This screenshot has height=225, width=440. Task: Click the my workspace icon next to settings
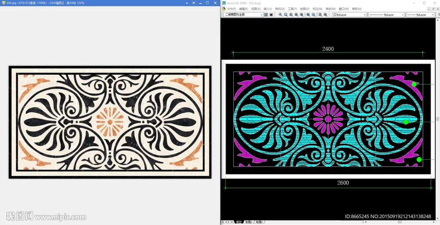pyautogui.click(x=271, y=15)
